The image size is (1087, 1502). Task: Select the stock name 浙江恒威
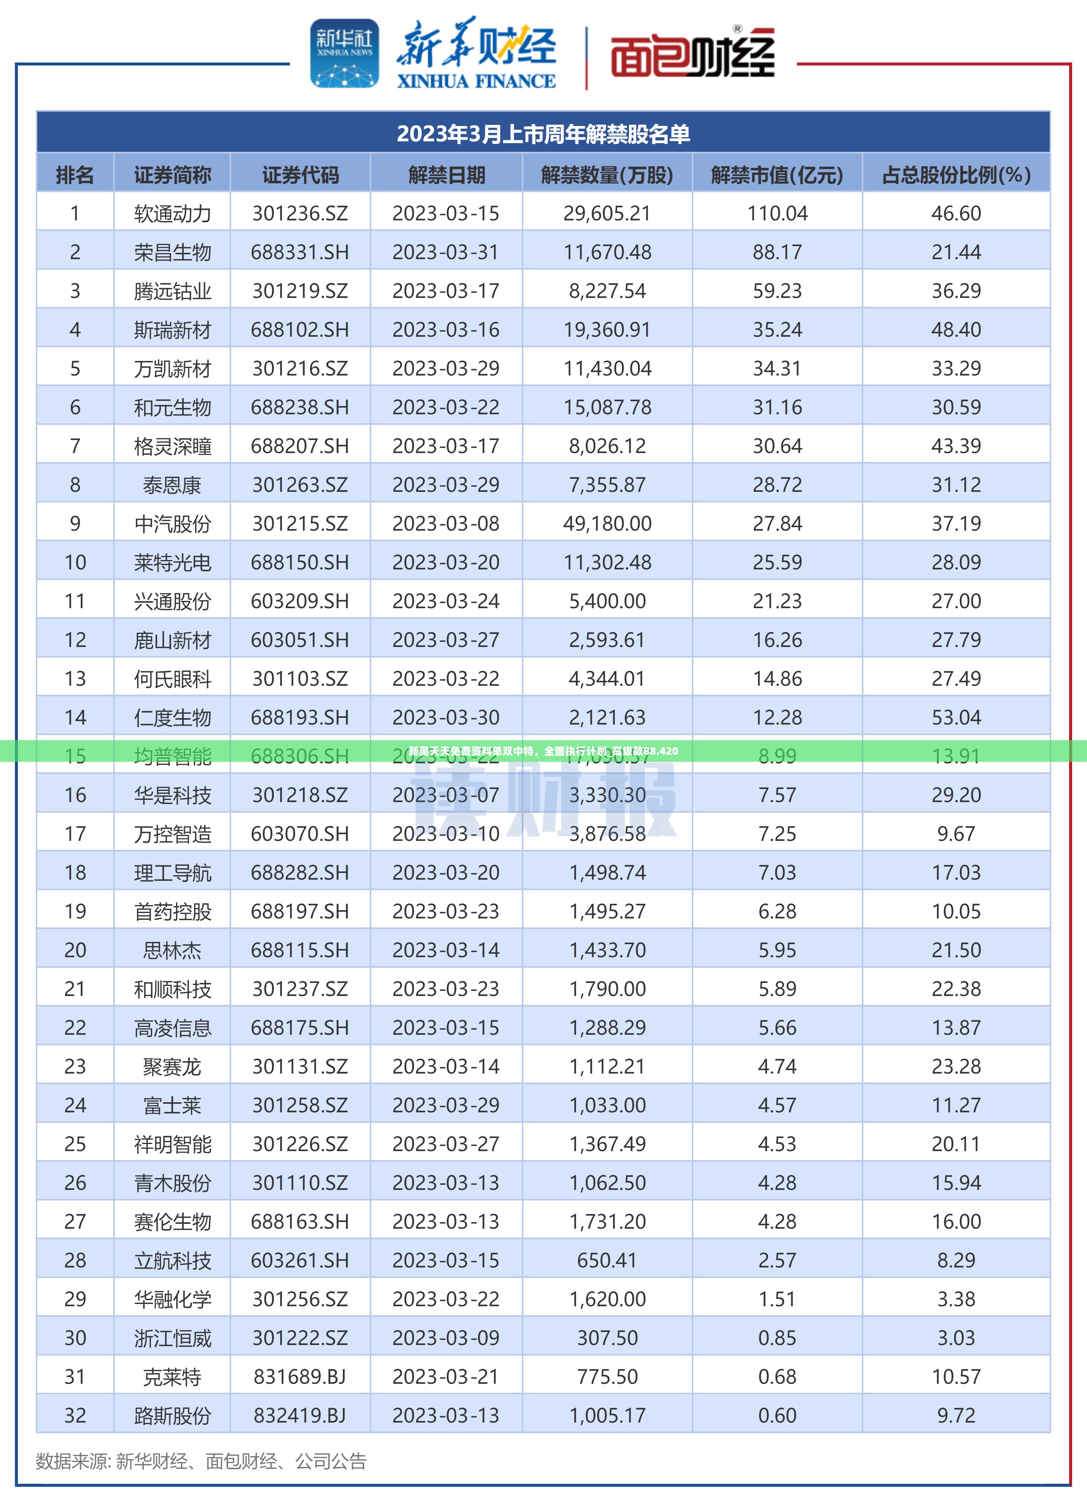[172, 1338]
